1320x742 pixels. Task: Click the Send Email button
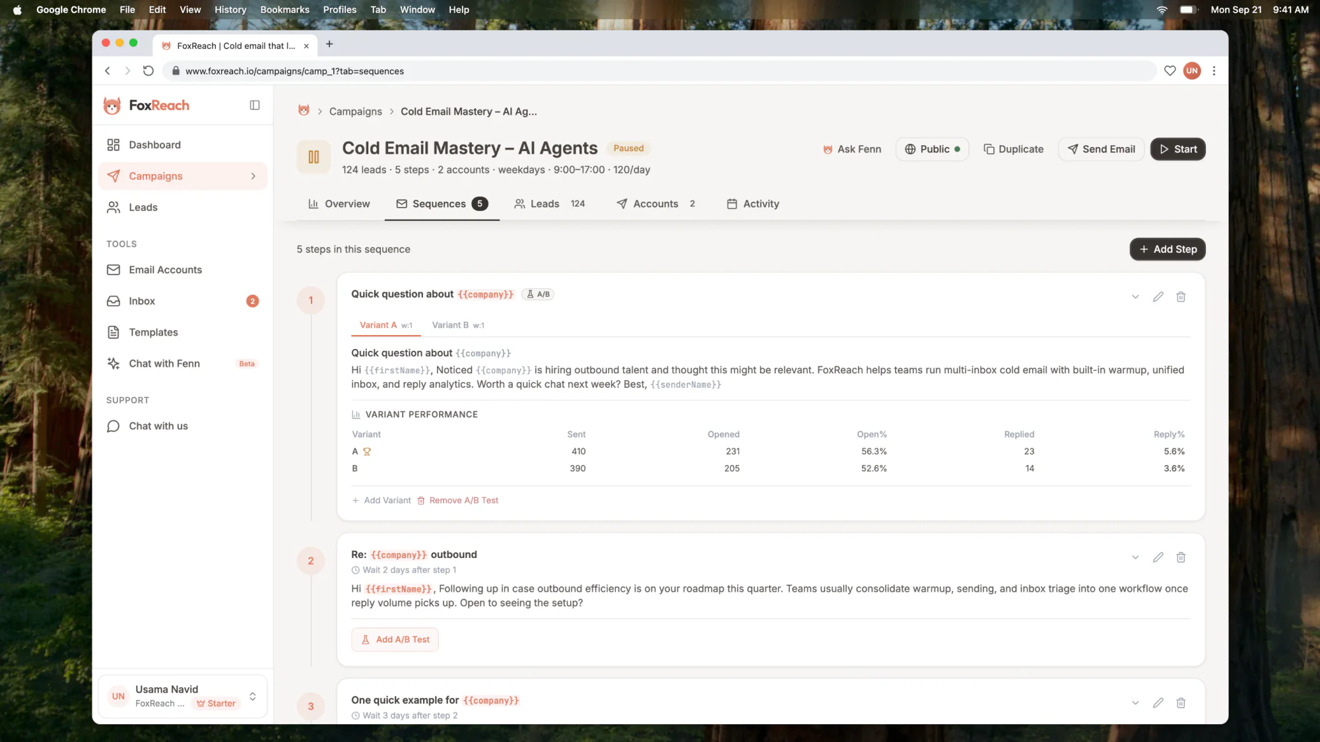[x=1101, y=149]
